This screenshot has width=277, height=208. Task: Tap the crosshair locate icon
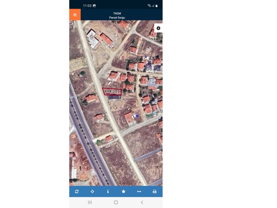tap(92, 191)
